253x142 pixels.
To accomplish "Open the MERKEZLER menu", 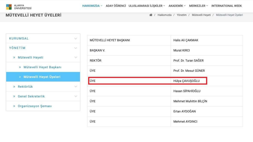I will click(198, 6).
